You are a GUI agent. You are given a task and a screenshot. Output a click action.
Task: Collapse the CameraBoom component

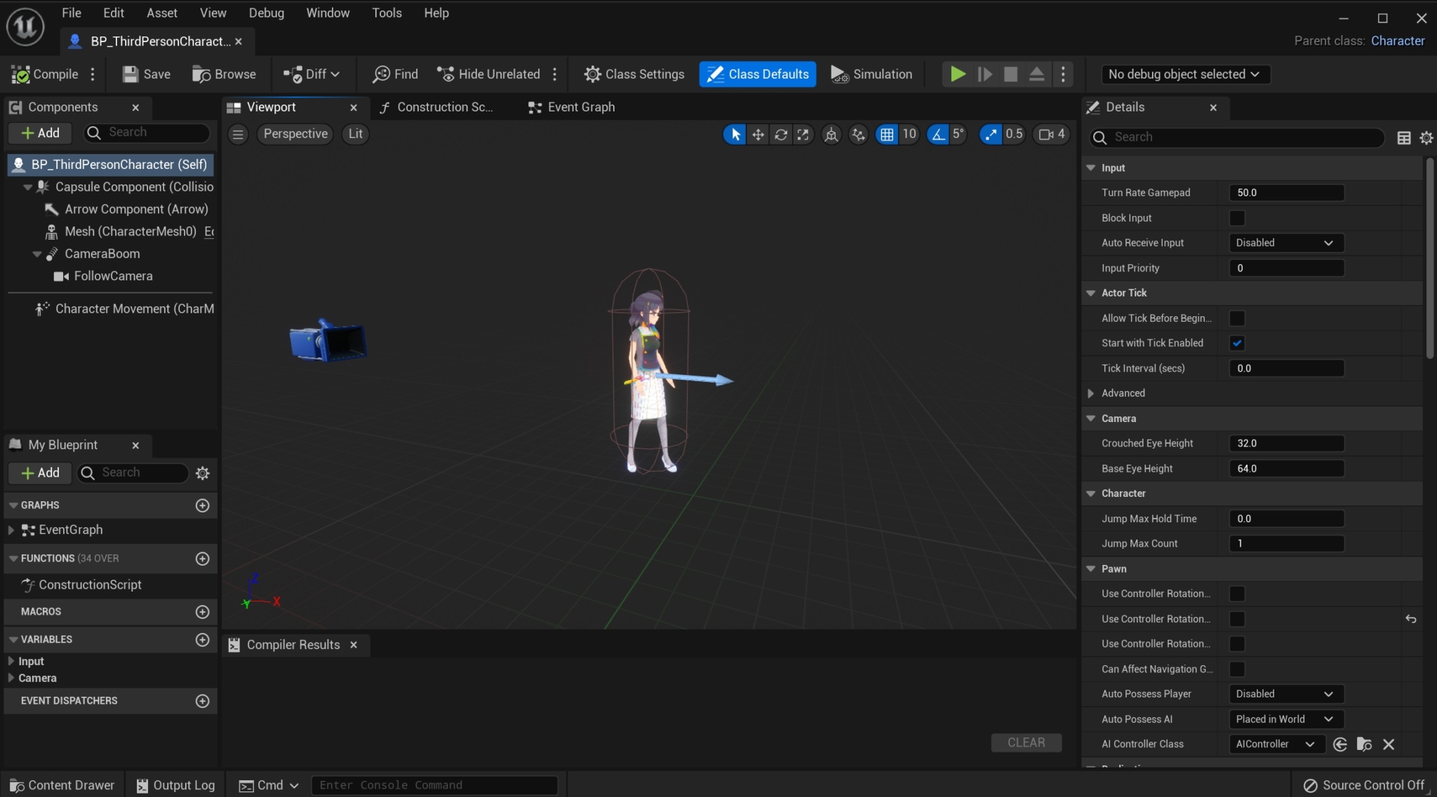36,254
